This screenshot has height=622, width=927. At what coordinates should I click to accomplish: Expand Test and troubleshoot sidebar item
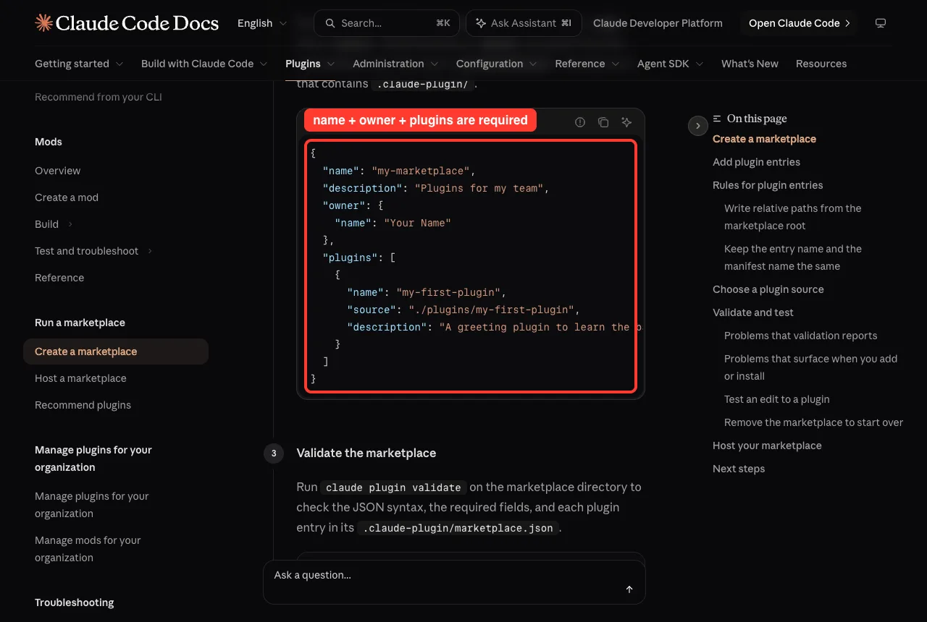click(94, 251)
